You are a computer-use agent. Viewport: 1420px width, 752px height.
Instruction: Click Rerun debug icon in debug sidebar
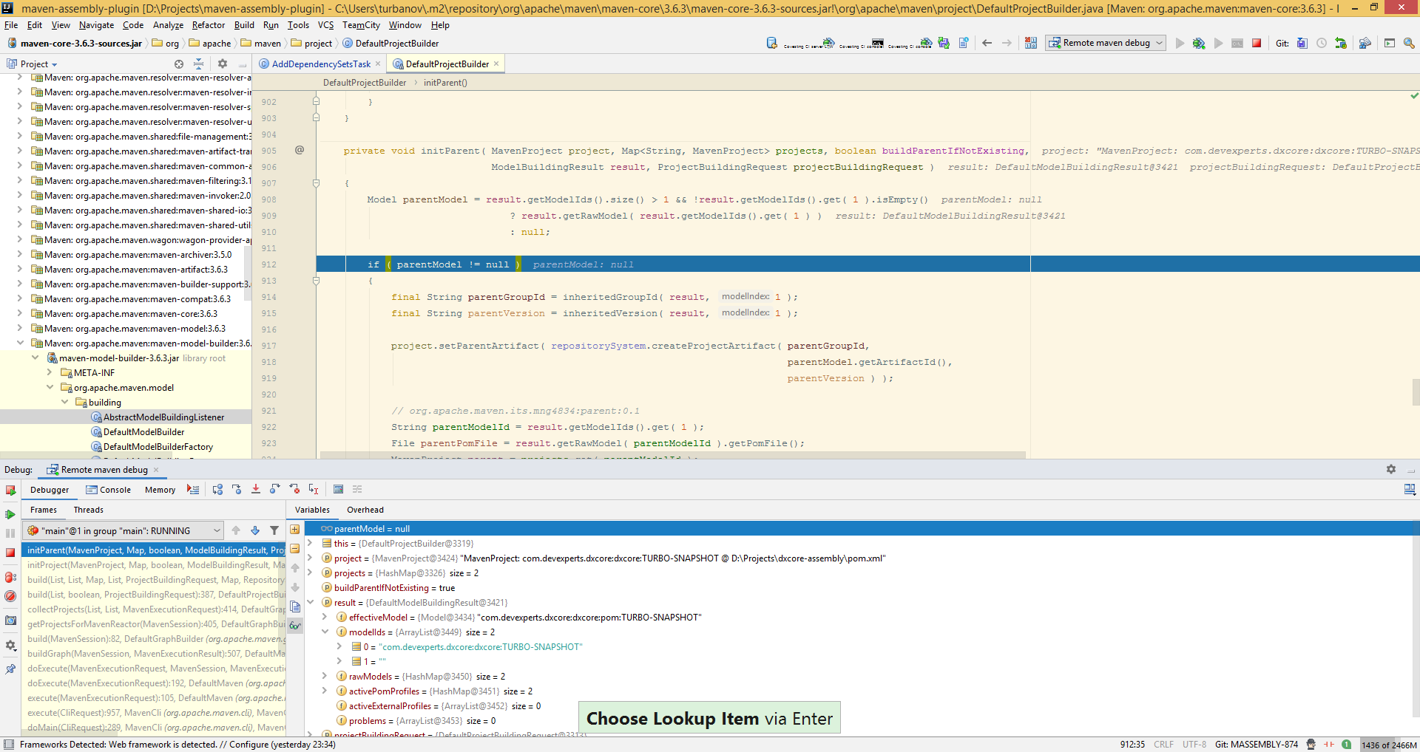10,490
